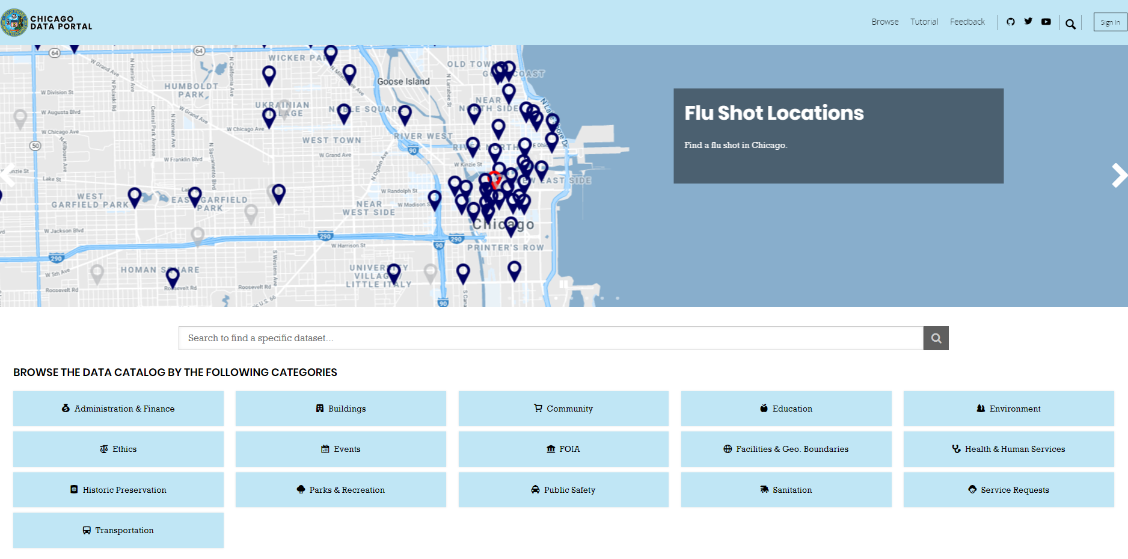The height and width of the screenshot is (559, 1128).
Task: Open the Feedback link in header
Action: click(x=967, y=22)
